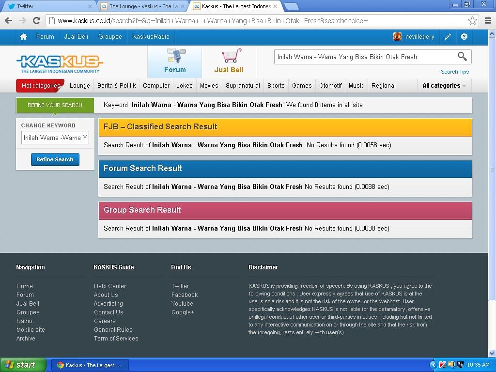Image resolution: width=496 pixels, height=372 pixels.
Task: Click the Change Keyword input field
Action: pyautogui.click(x=55, y=138)
